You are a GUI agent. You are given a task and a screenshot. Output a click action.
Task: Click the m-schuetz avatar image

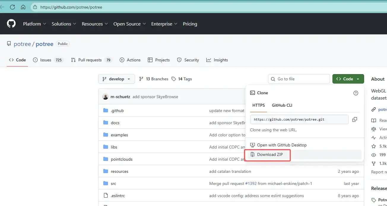105,97
